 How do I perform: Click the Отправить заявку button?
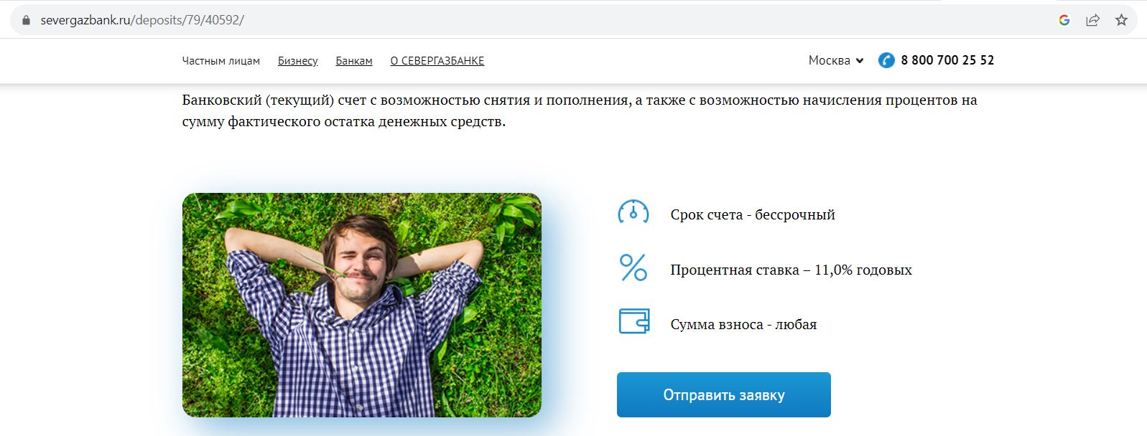click(x=724, y=394)
